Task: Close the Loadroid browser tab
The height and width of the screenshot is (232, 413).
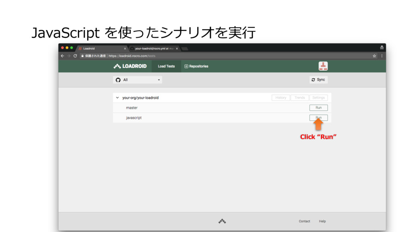Action: [125, 48]
